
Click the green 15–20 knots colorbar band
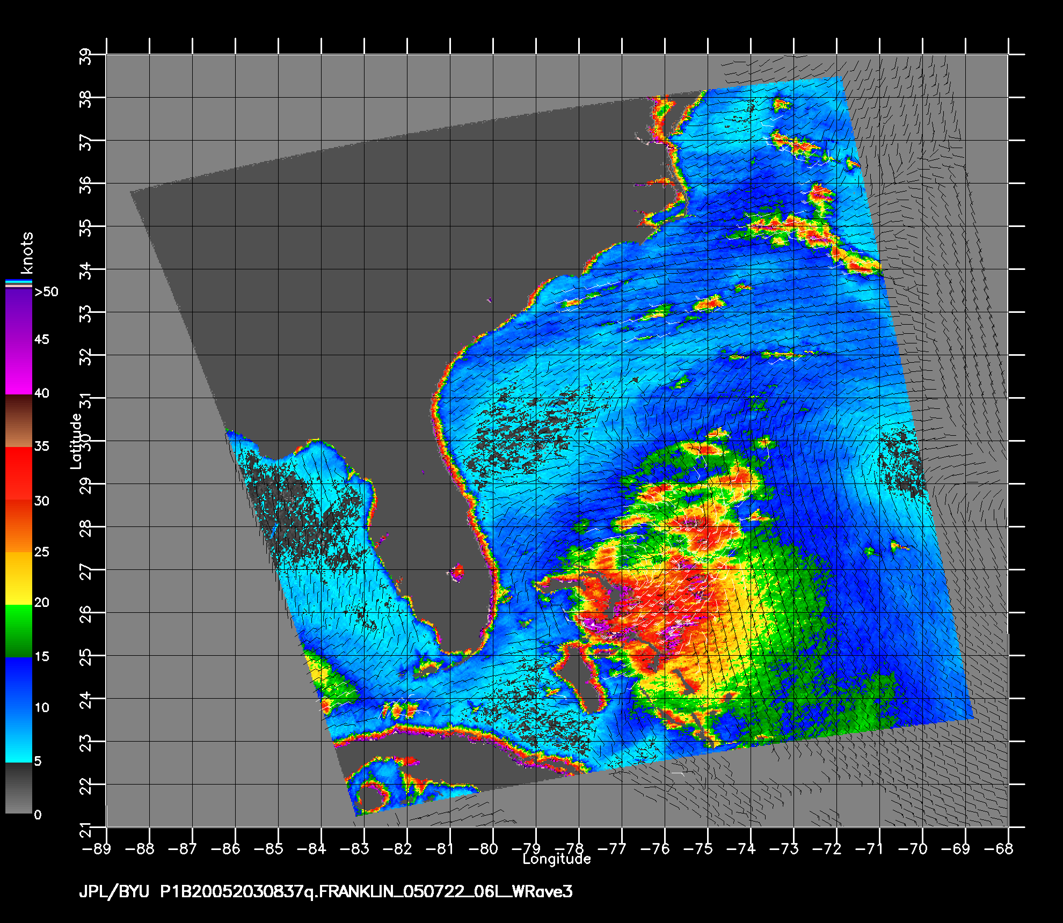18,631
